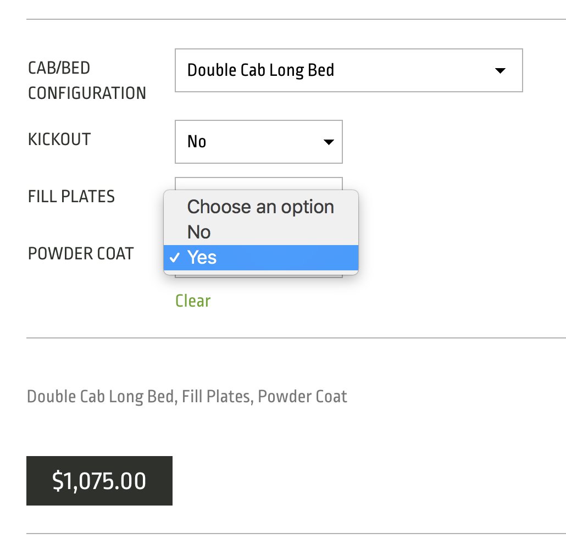Pick the checked 'Yes' option

click(x=260, y=257)
